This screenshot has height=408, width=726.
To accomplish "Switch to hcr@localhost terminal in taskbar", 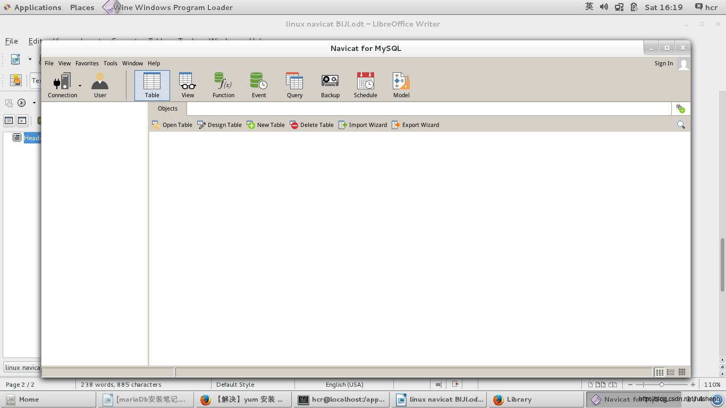I will click(341, 399).
